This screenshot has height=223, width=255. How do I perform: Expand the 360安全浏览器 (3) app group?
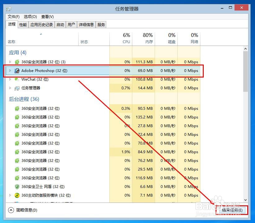10,62
